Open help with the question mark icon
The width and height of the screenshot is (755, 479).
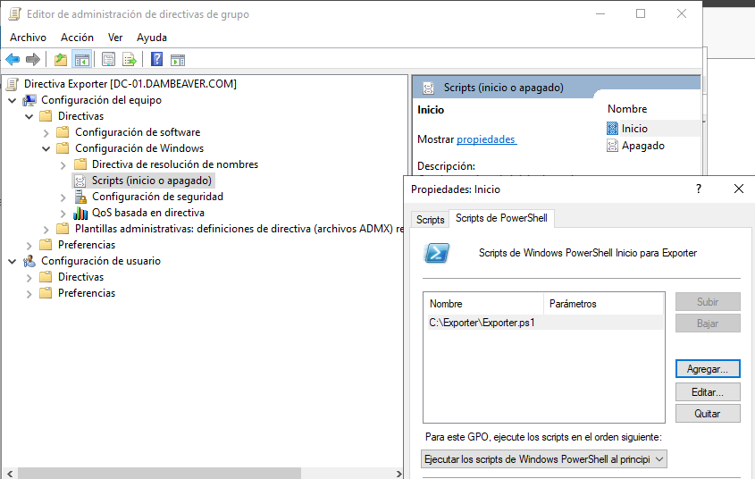[156, 60]
